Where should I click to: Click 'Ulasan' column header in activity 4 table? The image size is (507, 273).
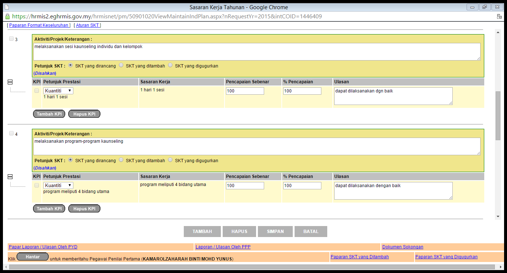point(342,176)
